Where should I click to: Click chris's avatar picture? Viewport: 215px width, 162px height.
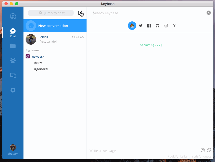[31, 39]
